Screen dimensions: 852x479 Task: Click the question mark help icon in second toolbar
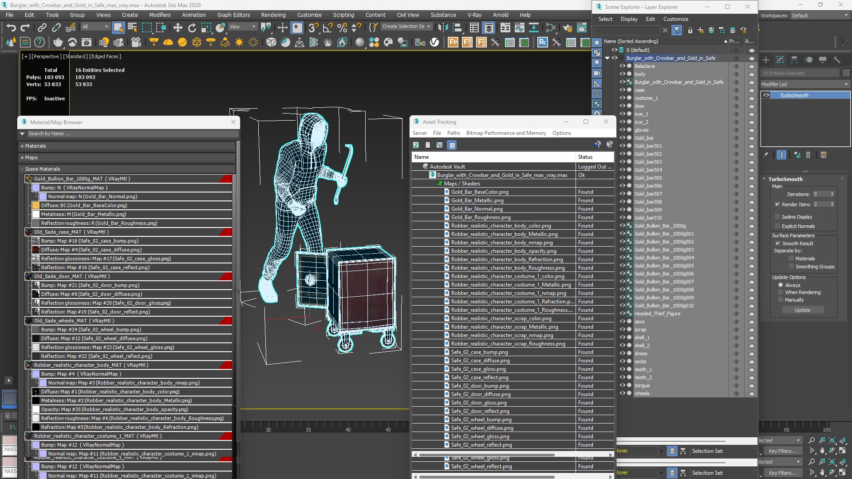tap(39, 43)
